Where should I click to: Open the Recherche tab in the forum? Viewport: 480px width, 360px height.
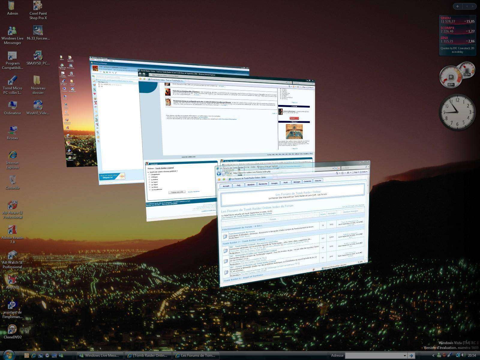[263, 184]
